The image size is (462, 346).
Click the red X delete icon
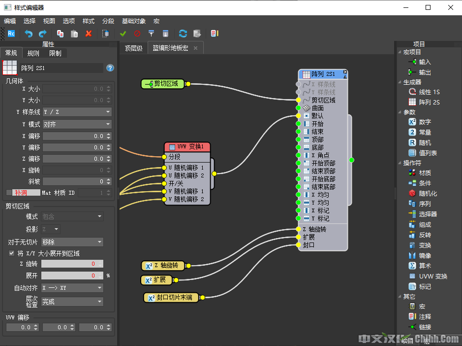(89, 34)
